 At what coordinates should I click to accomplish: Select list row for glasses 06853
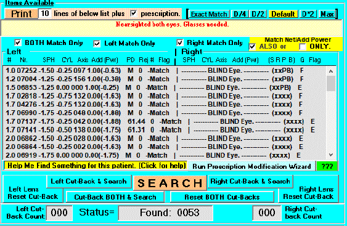pos(164,87)
